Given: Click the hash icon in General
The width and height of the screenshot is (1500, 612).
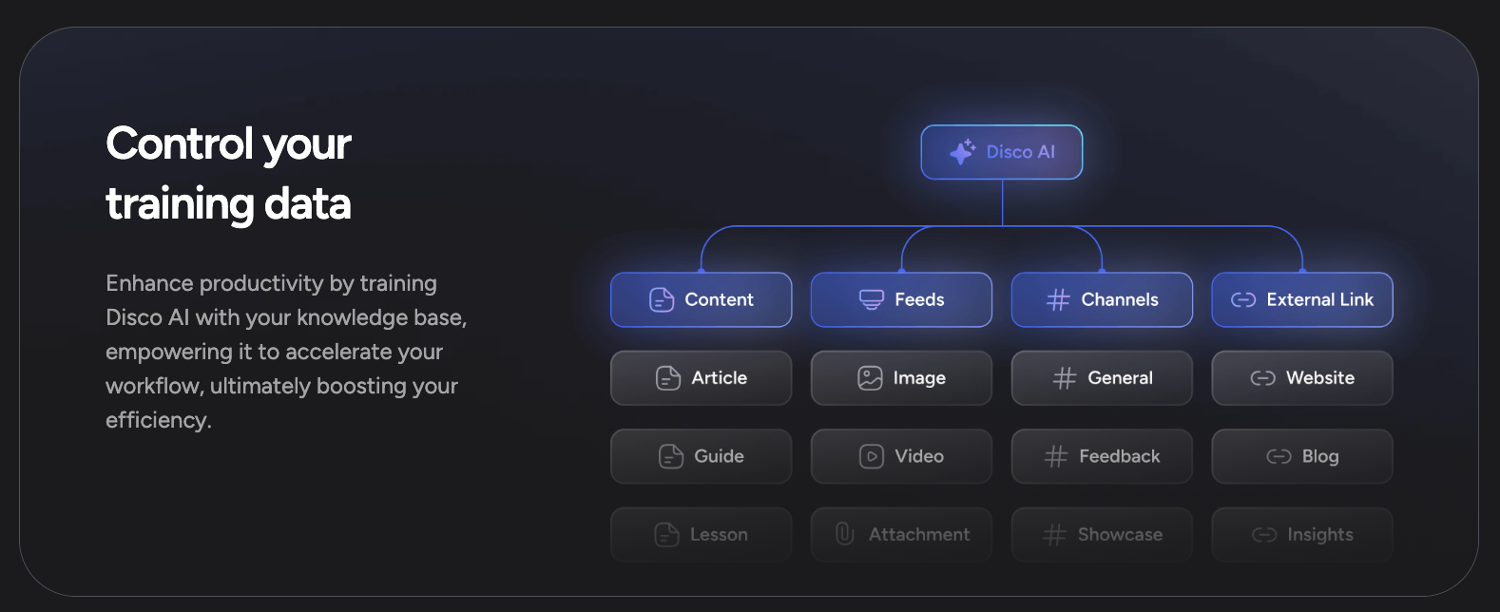Looking at the screenshot, I should [x=1065, y=378].
